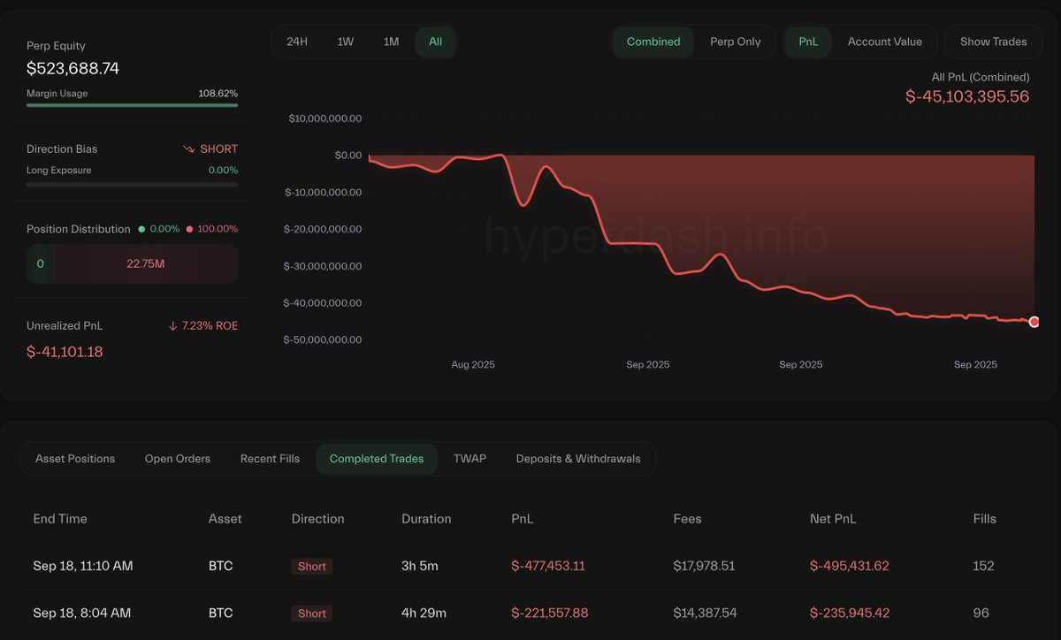Click the green 0 long position segment
This screenshot has height=640, width=1061.
[40, 263]
